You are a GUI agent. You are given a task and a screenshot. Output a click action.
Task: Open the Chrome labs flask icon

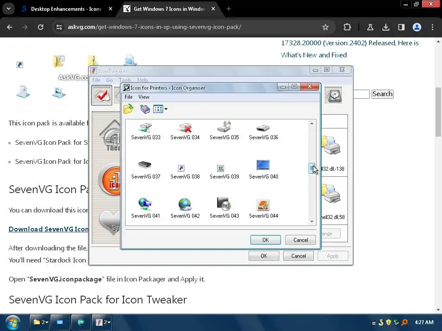click(370, 27)
